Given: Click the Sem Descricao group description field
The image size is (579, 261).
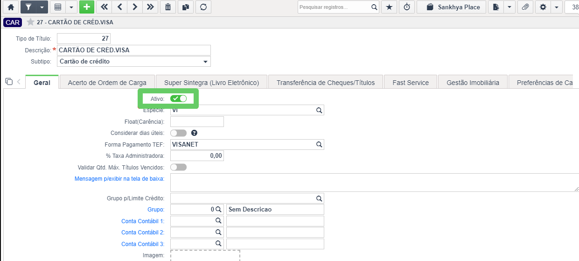Looking at the screenshot, I should [x=275, y=210].
